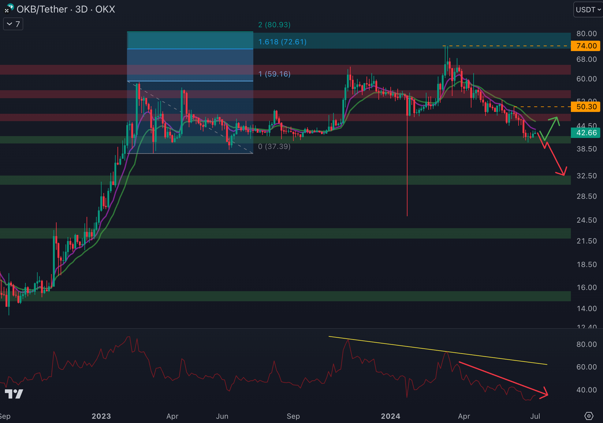
Task: Click the TradingView logo watermark
Action: (14, 394)
